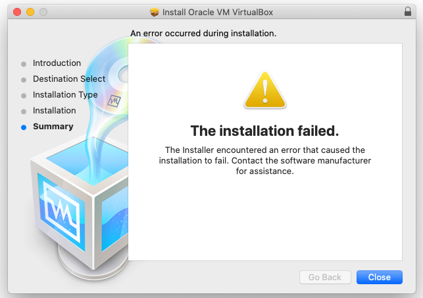
Task: Click the Installation step in sidebar
Action: tap(54, 111)
